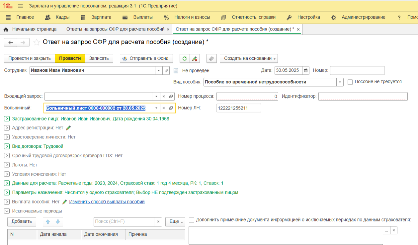Collapse Исключаемые периоды section
The height and width of the screenshot is (245, 418).
(x=7, y=211)
